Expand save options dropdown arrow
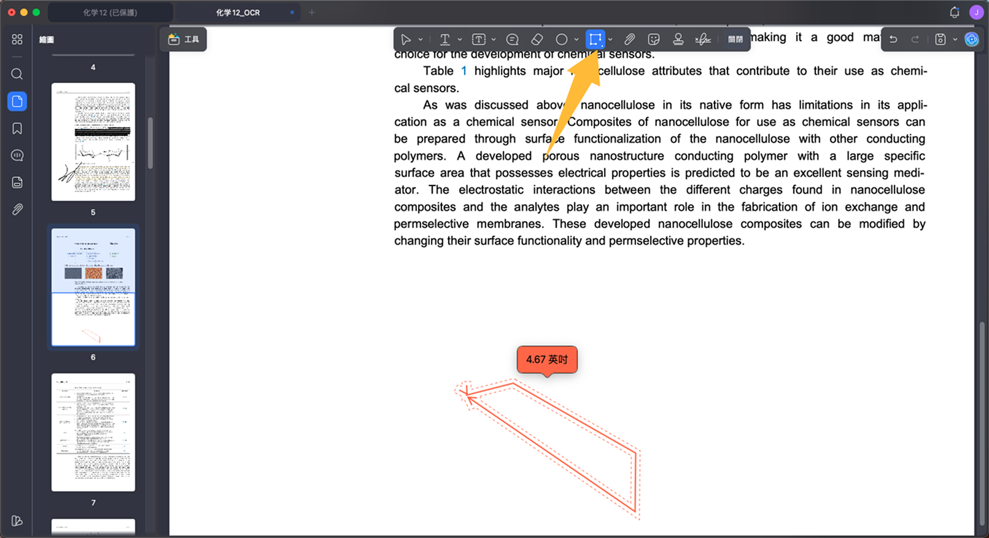This screenshot has width=989, height=538. (x=955, y=39)
